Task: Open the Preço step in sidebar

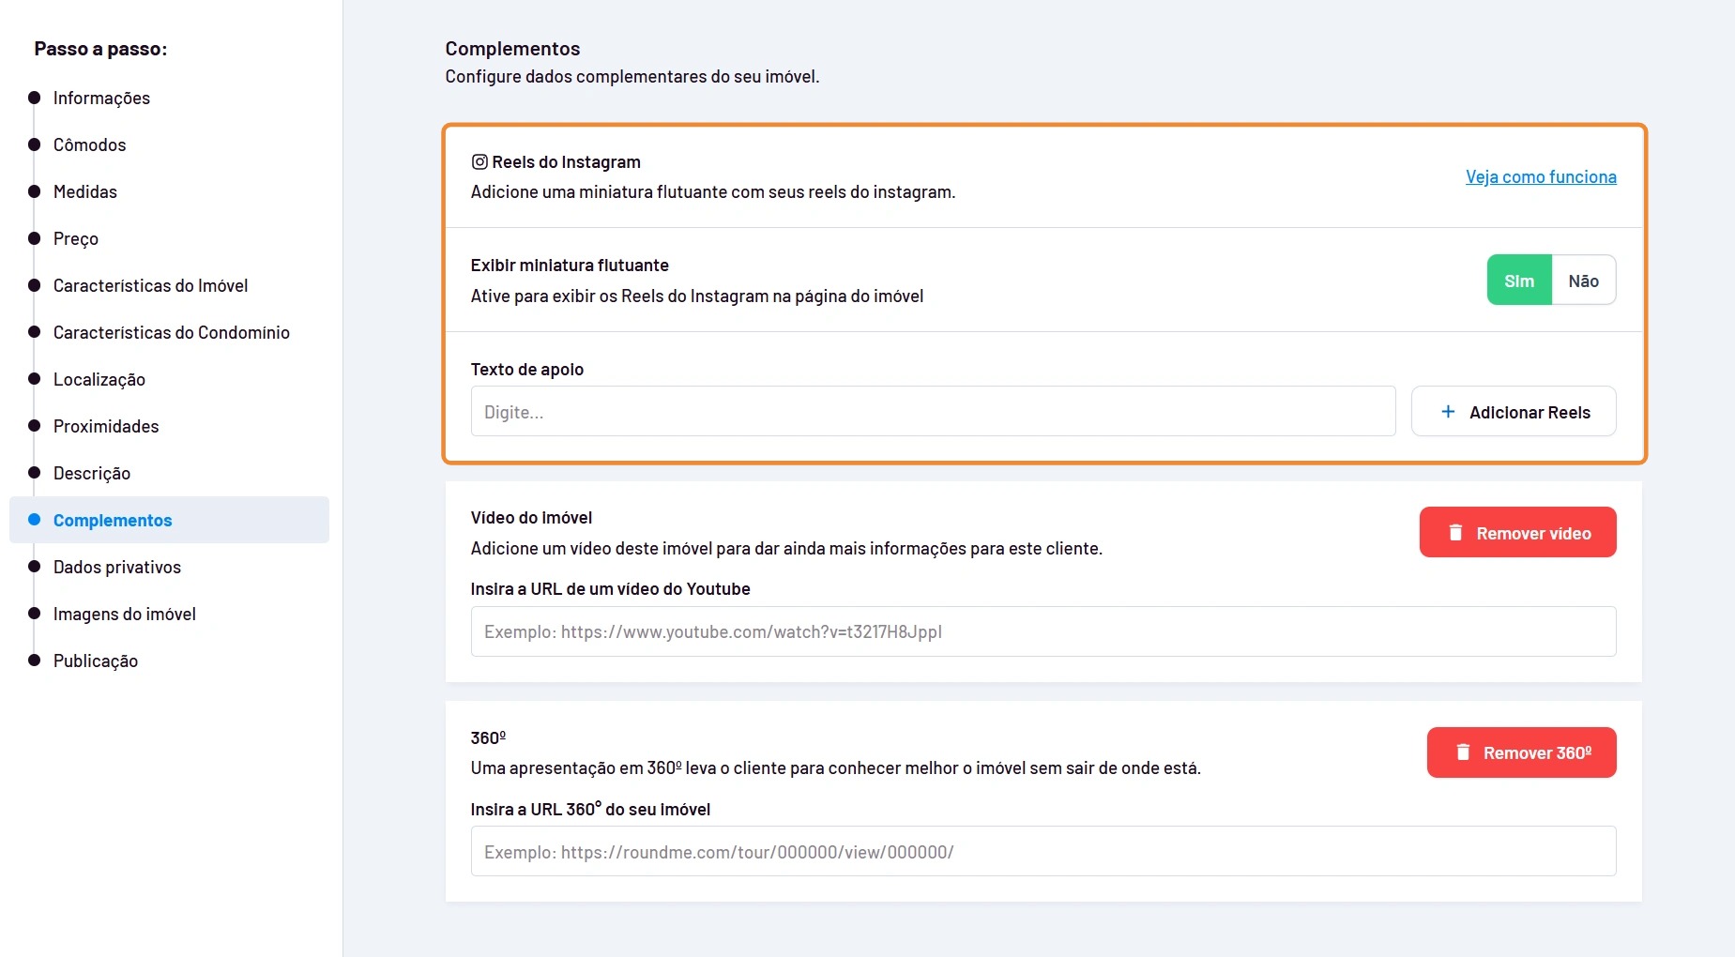Action: click(x=76, y=238)
